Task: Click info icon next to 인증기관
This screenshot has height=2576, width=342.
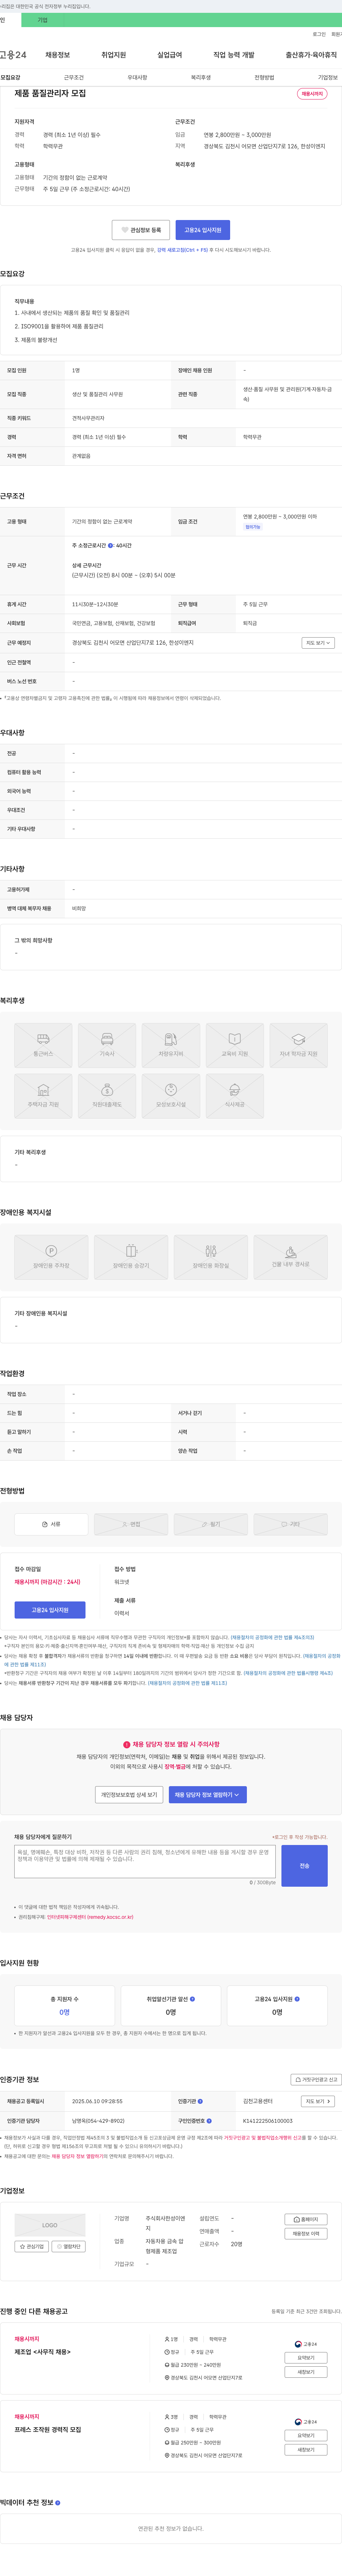Action: tap(200, 2101)
